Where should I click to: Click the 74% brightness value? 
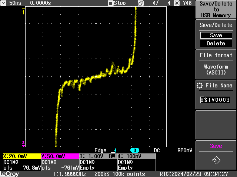[187, 3]
